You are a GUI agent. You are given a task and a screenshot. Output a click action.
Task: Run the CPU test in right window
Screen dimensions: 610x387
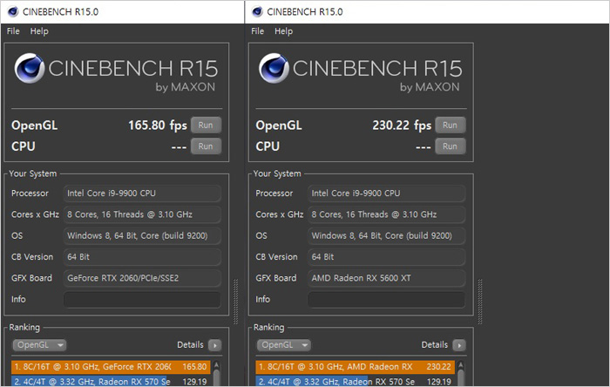pyautogui.click(x=451, y=146)
